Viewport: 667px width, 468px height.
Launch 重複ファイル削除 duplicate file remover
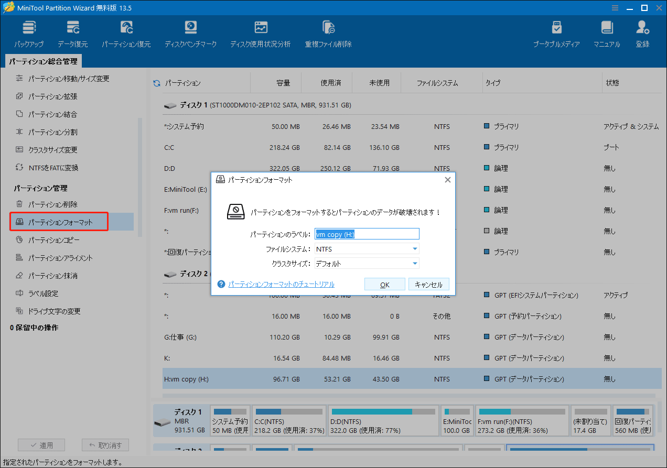pyautogui.click(x=328, y=31)
